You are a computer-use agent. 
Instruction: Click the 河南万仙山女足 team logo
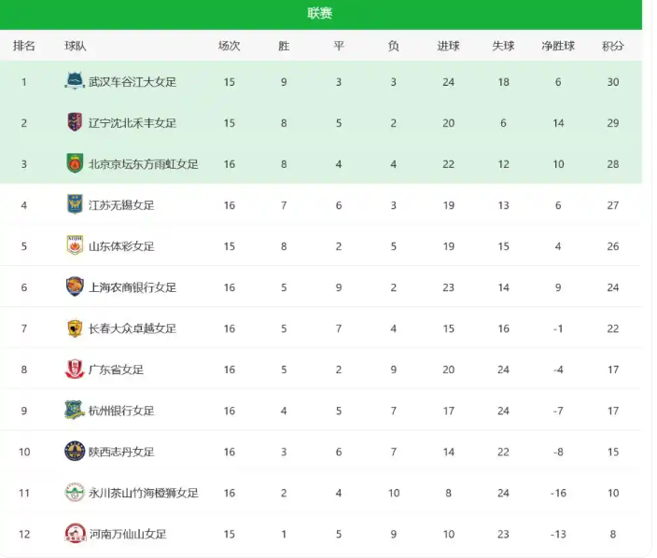(x=74, y=533)
